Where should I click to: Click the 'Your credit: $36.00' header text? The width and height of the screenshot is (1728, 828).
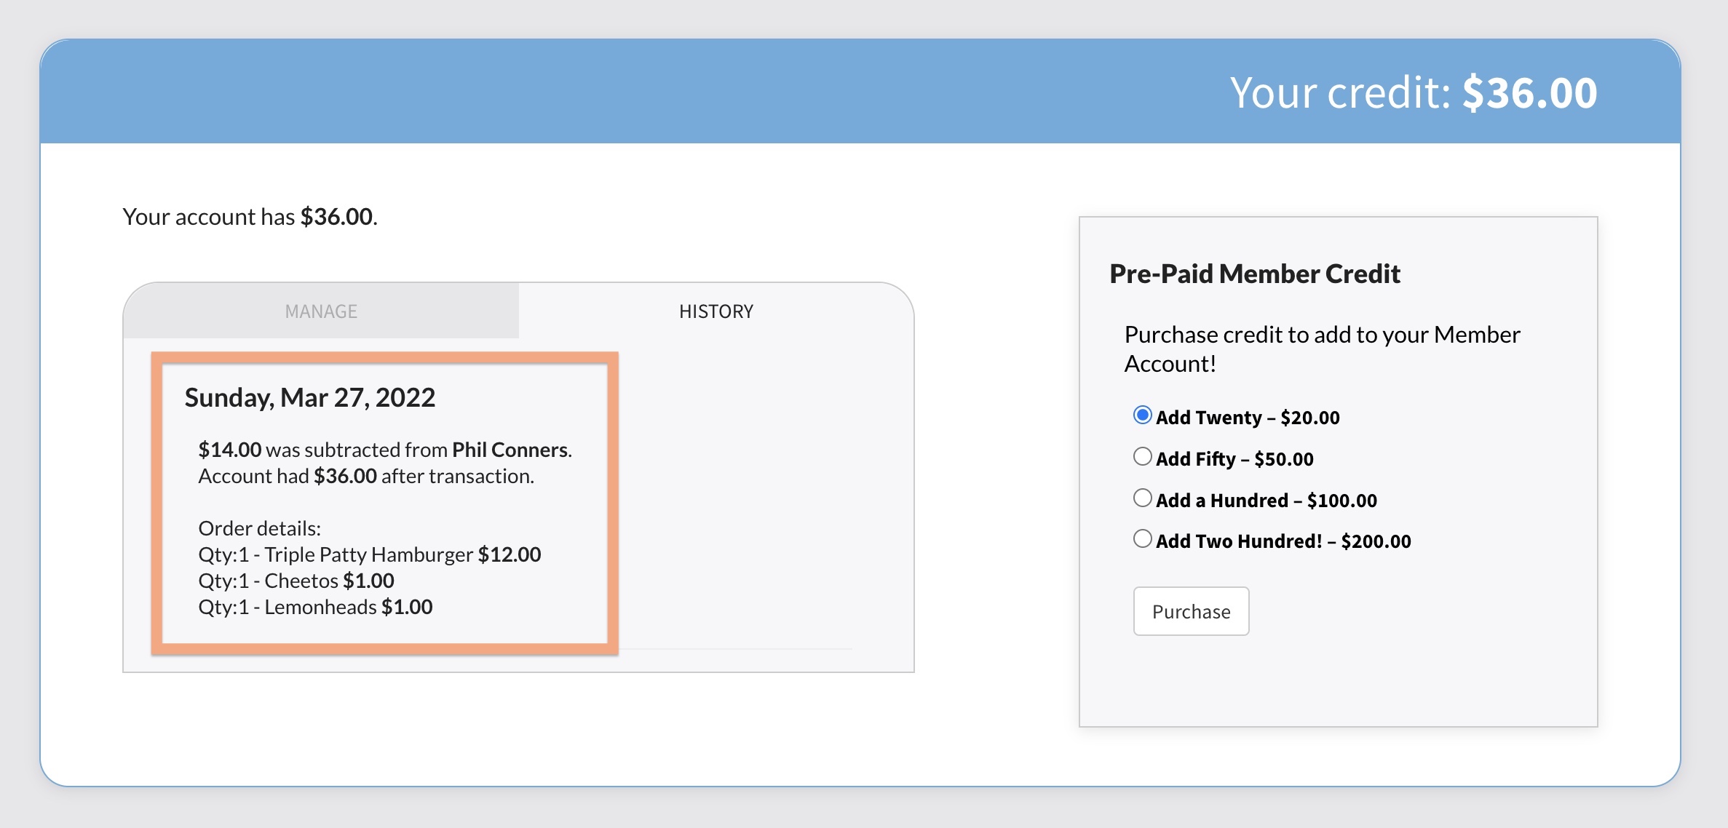point(1412,93)
